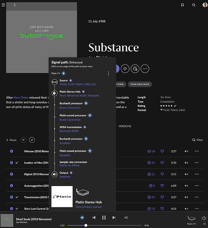Open the bookmarks icon in the header
The height and width of the screenshot is (228, 208).
182,5
